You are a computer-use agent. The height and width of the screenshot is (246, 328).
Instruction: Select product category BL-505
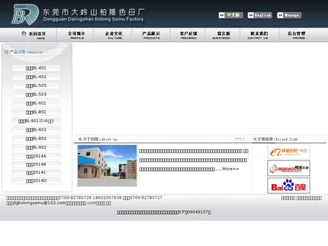pos(36,86)
